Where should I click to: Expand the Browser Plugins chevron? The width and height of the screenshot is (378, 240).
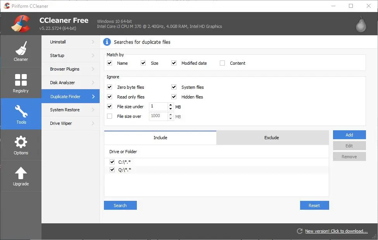point(93,69)
